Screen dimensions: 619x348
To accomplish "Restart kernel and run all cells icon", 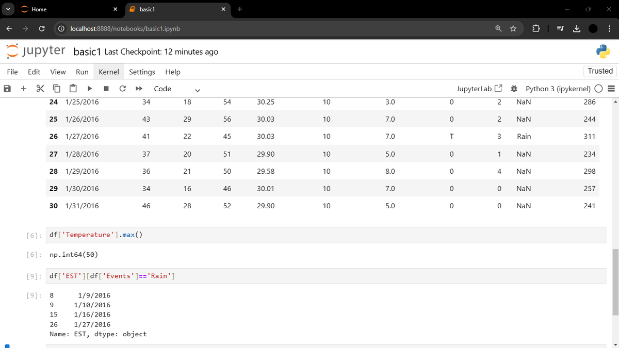I will click(139, 89).
